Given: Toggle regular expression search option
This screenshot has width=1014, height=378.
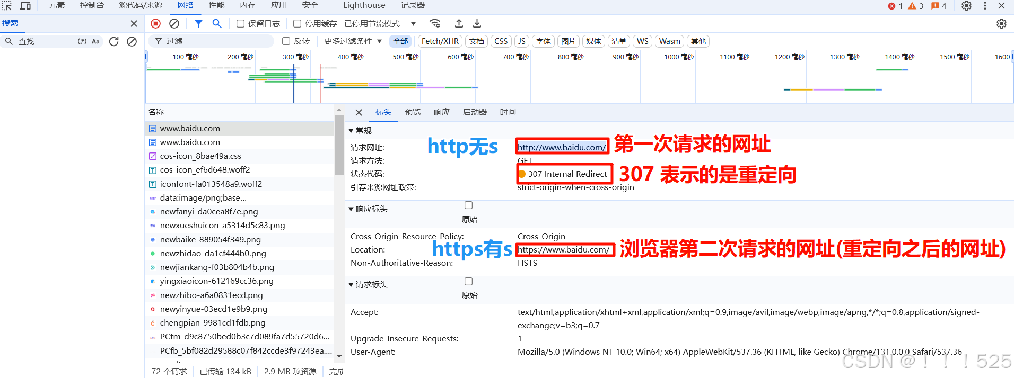Looking at the screenshot, I should click(82, 41).
